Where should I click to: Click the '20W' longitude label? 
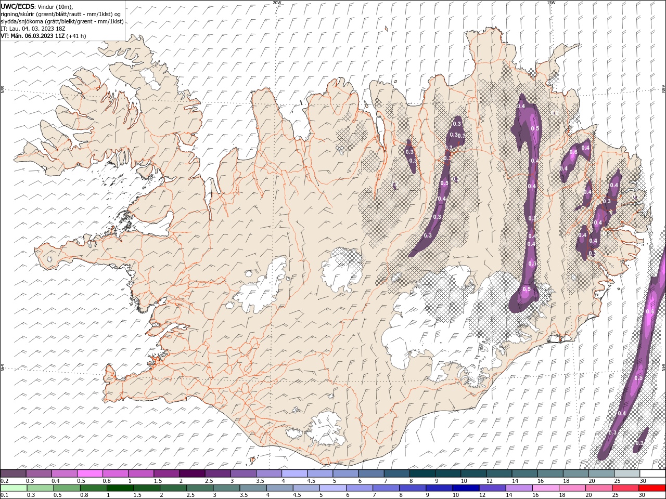(277, 3)
